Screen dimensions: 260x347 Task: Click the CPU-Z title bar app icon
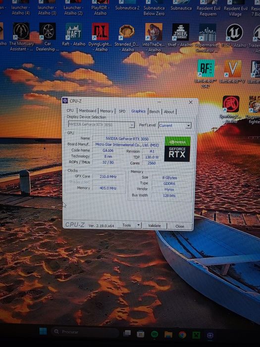tap(65, 101)
